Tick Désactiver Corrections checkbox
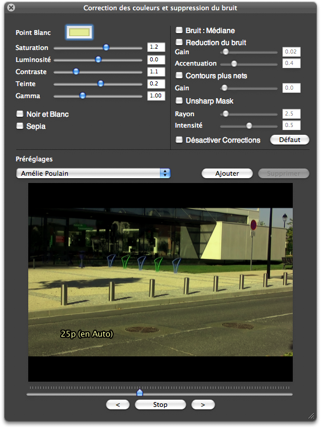The image size is (321, 428). click(x=179, y=140)
